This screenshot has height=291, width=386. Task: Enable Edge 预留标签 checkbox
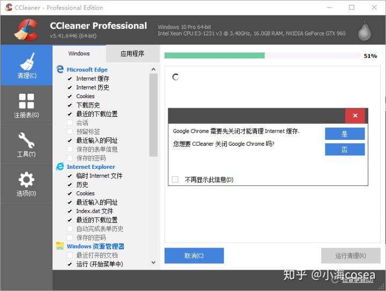pyautogui.click(x=70, y=131)
